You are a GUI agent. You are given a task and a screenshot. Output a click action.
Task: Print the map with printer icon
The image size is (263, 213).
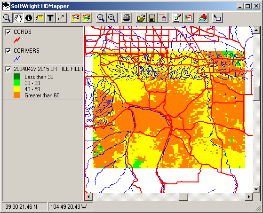click(x=127, y=18)
